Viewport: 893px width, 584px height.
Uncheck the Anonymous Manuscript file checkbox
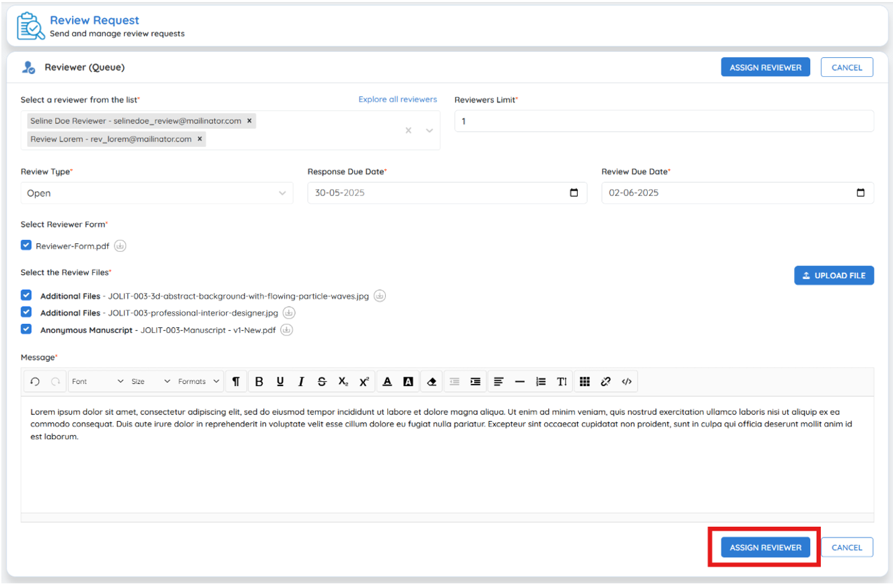pyautogui.click(x=26, y=329)
